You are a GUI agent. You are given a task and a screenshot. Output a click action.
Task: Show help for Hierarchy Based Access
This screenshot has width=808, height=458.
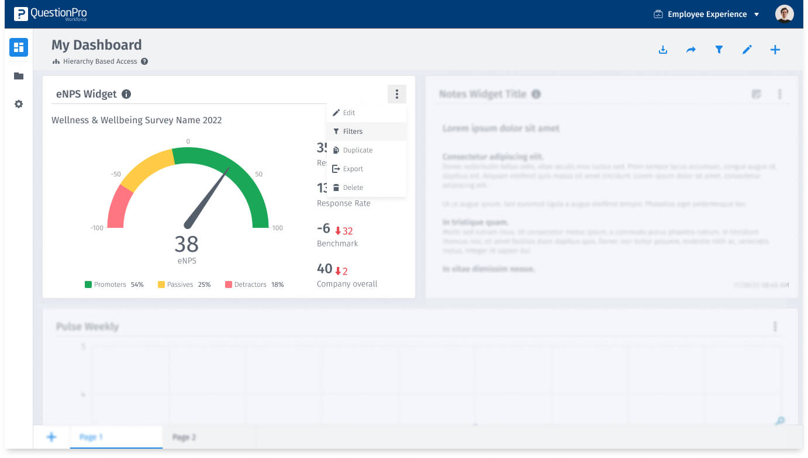click(144, 61)
